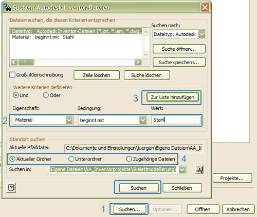Start search with dialog Suchen button

click(139, 188)
